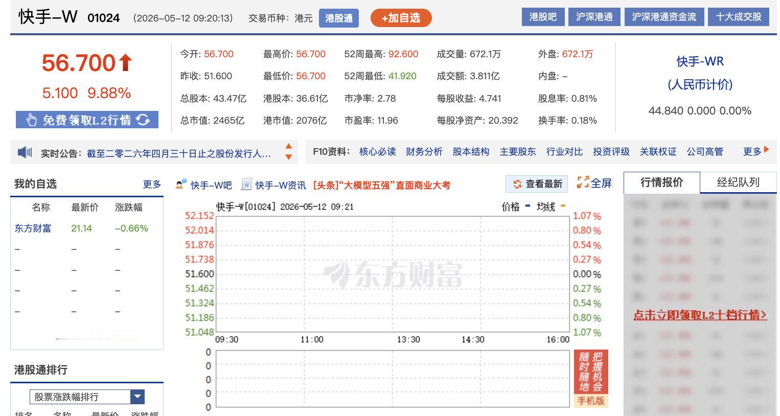Image resolution: width=780 pixels, height=416 pixels.
Task: Click 免费领取L2行情 banner
Action: tap(87, 120)
